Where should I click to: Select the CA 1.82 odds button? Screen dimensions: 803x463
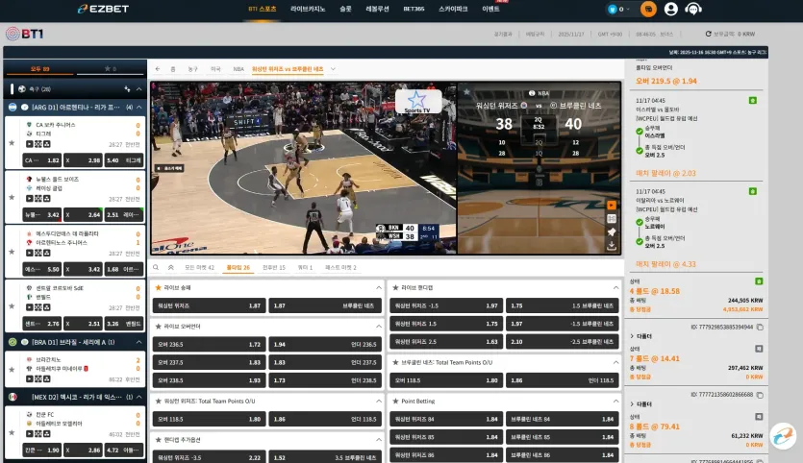coord(41,160)
